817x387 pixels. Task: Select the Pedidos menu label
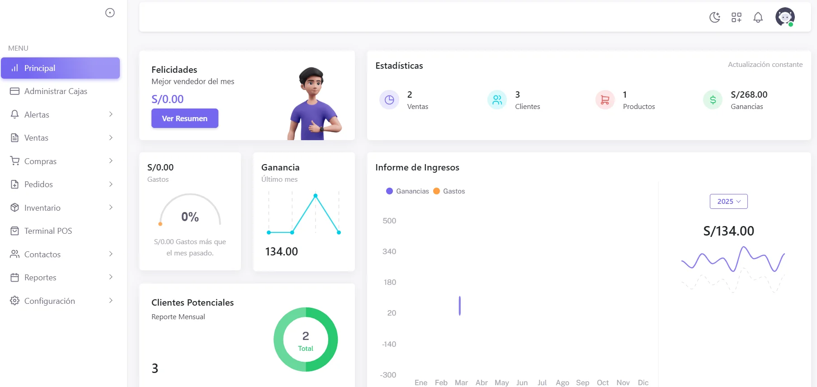pyautogui.click(x=38, y=184)
